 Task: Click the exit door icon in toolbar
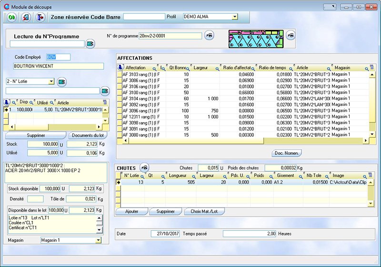40,17
